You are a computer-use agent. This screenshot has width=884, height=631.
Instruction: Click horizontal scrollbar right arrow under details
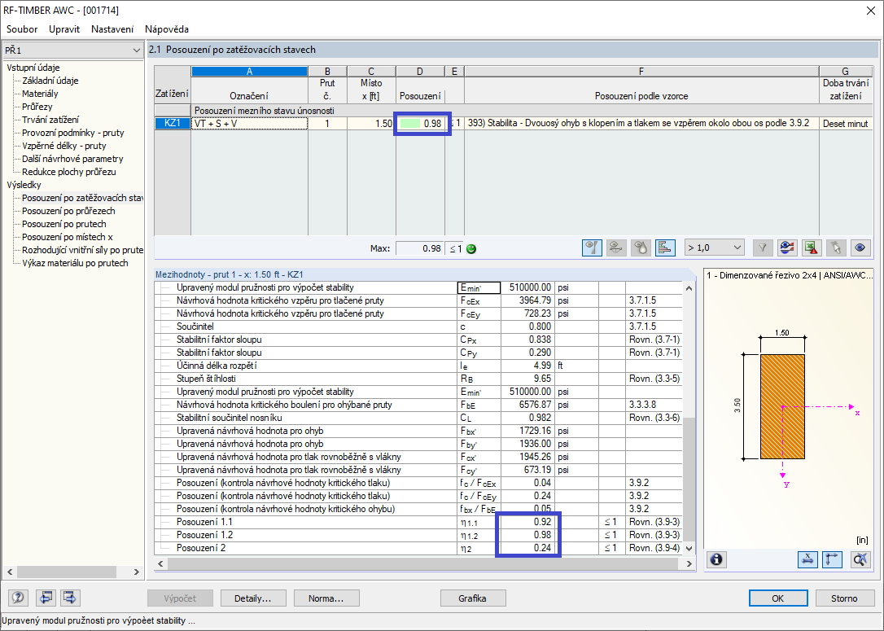click(689, 563)
